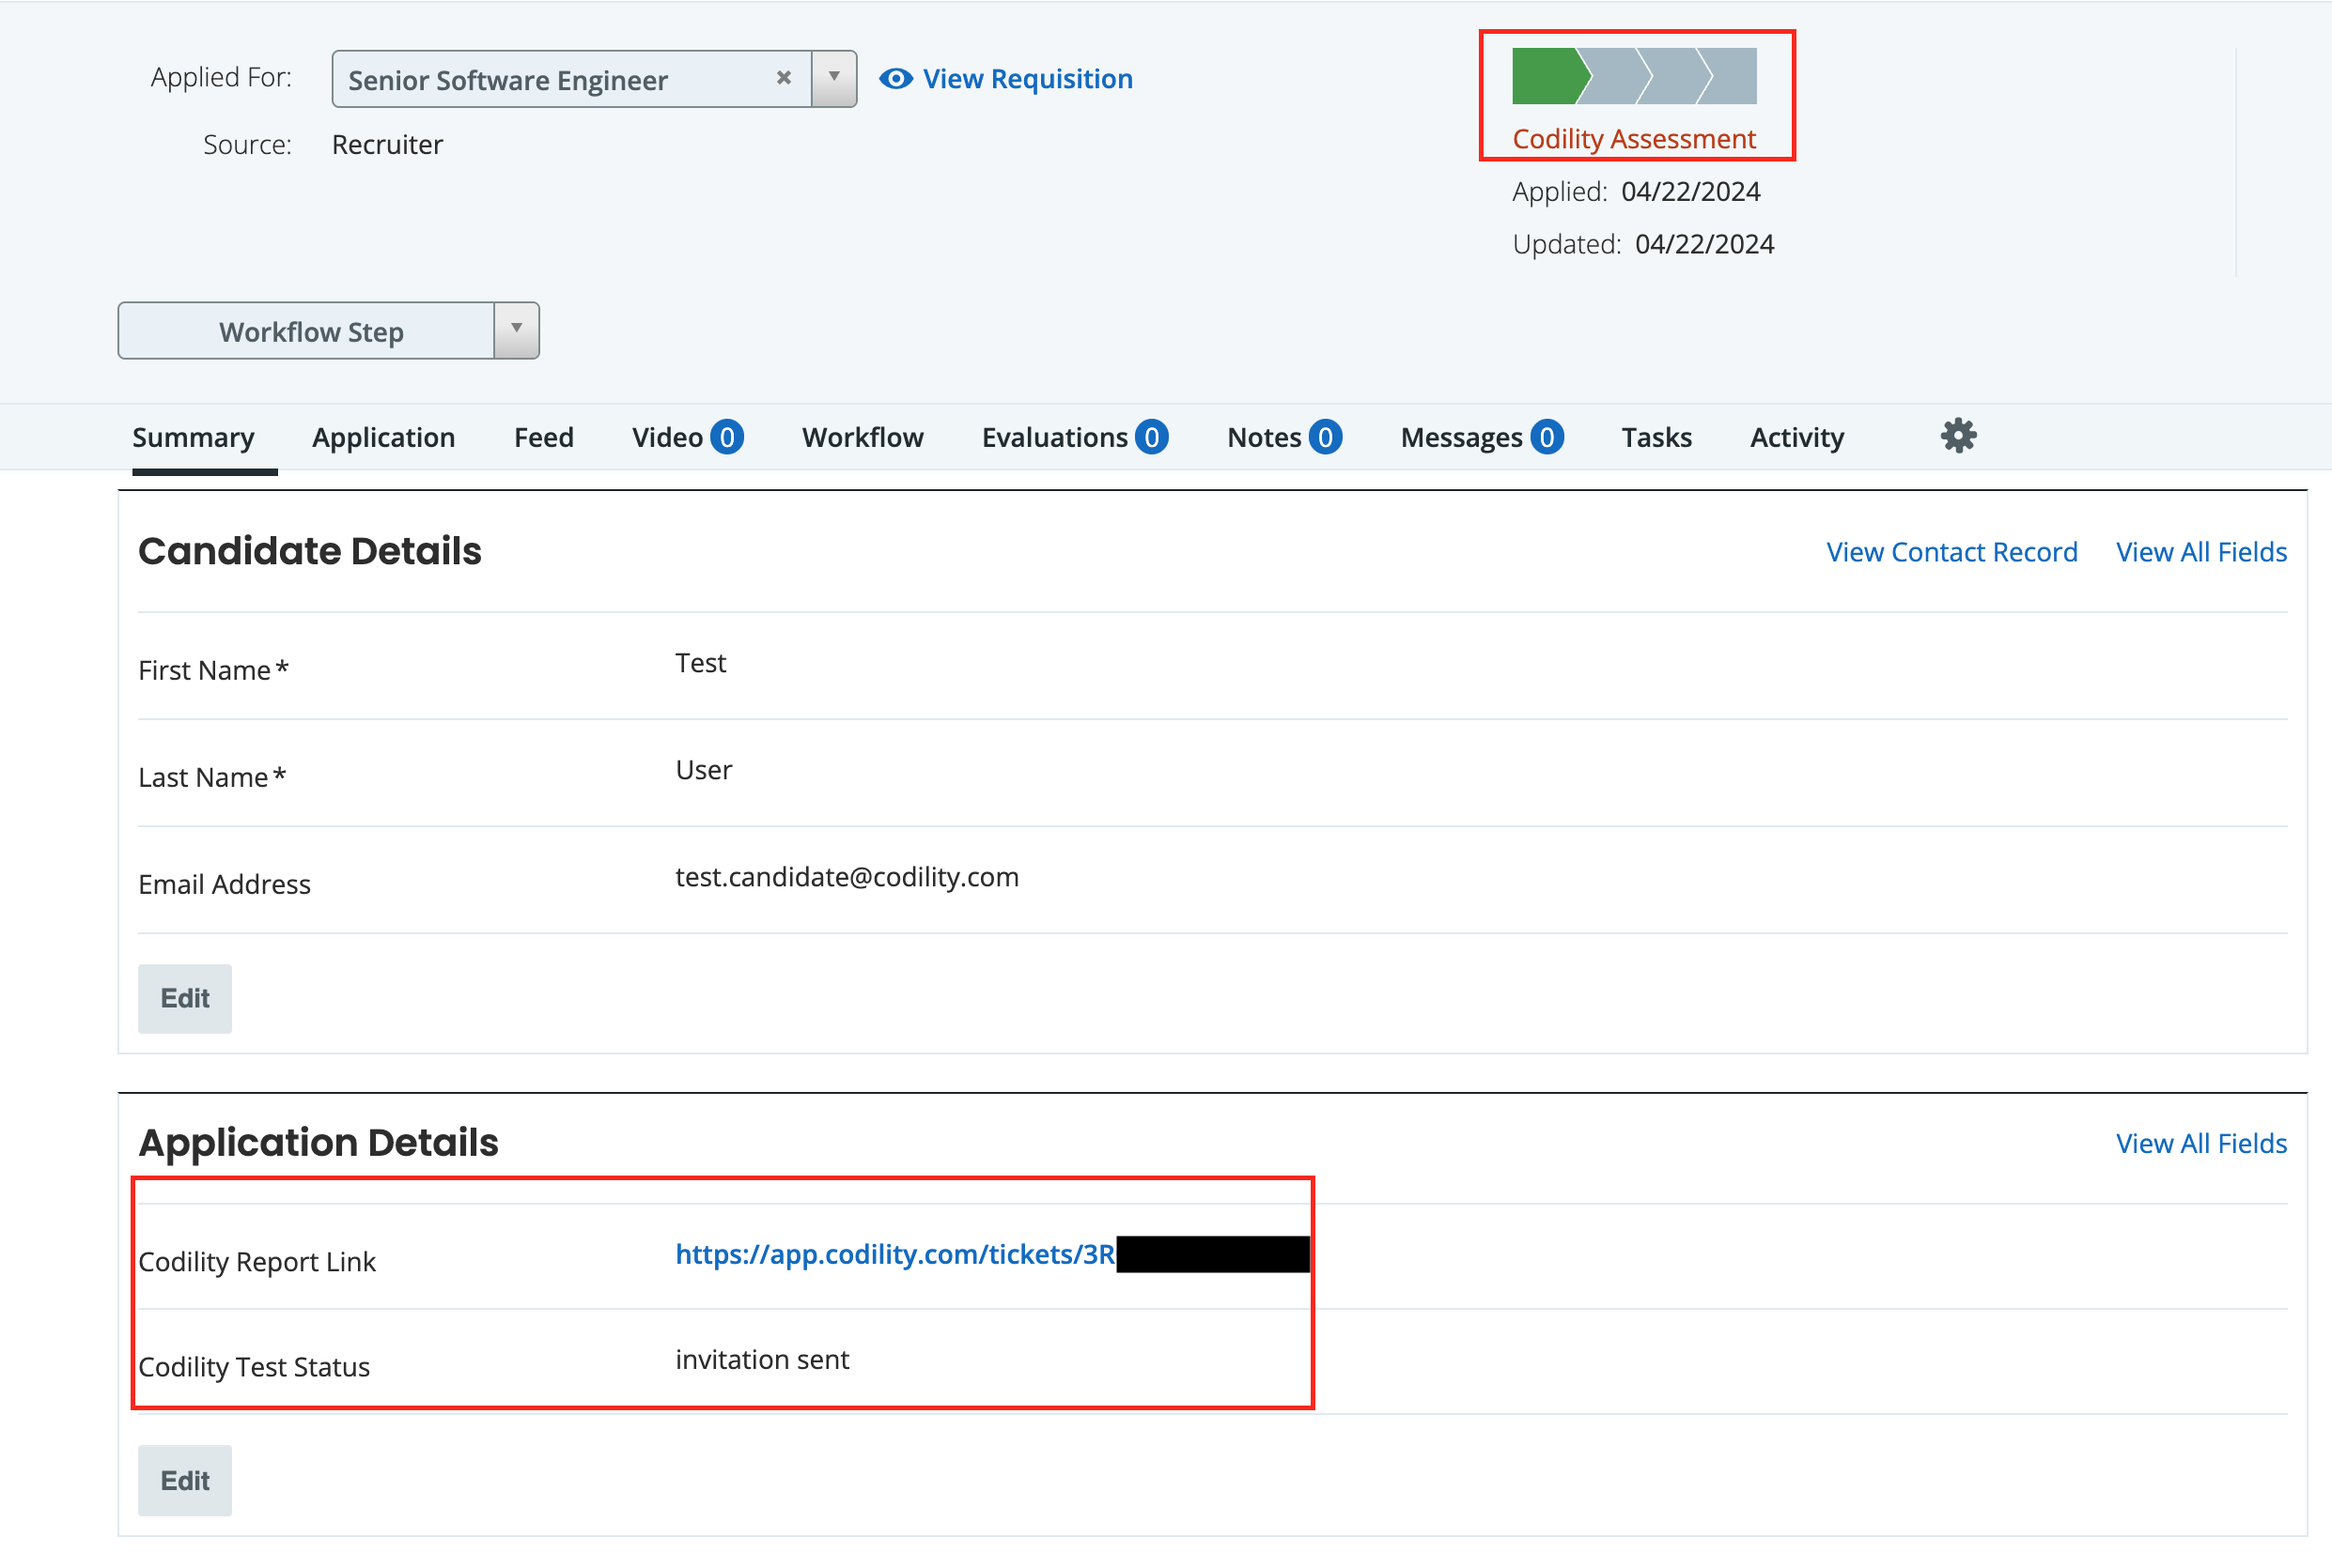View the Activity tab

pyautogui.click(x=1796, y=437)
